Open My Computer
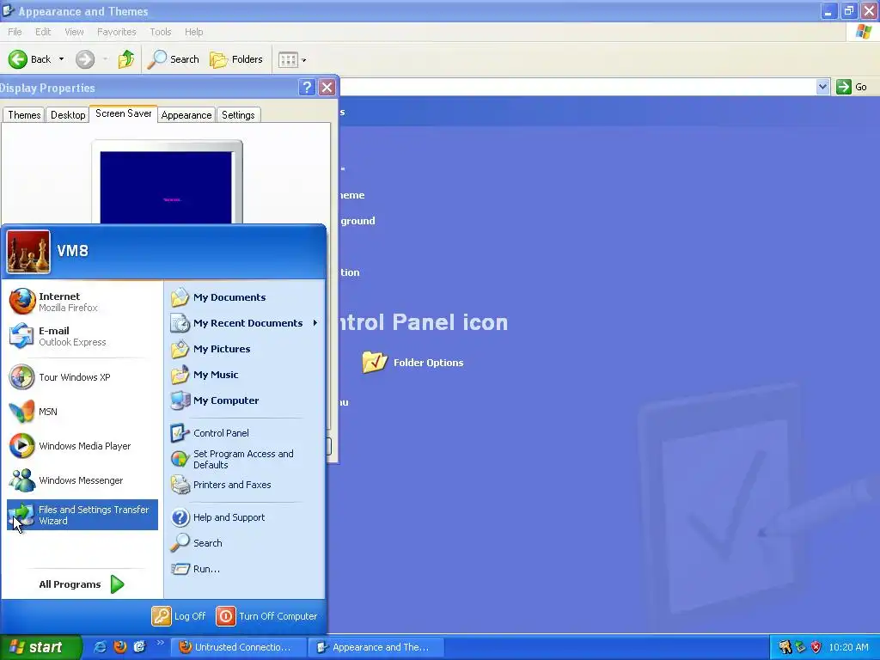The width and height of the screenshot is (880, 660). click(245, 400)
